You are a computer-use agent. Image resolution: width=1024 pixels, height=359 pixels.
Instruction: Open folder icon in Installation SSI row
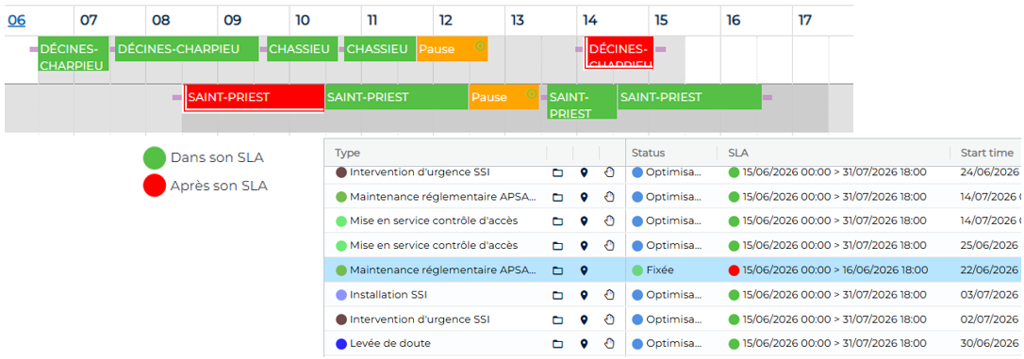click(557, 295)
